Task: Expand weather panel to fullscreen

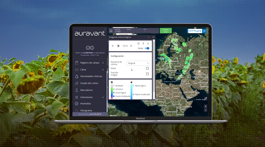Action: [x=148, y=44]
